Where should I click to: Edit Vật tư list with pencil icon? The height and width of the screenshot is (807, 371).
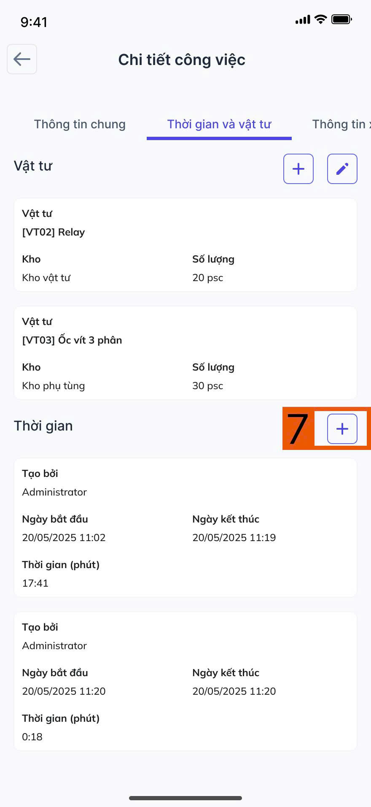pyautogui.click(x=342, y=169)
